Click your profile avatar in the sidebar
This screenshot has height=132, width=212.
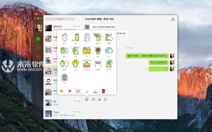click(x=38, y=28)
